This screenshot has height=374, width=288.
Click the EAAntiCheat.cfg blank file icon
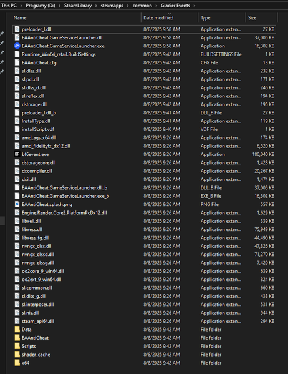[x=17, y=62]
